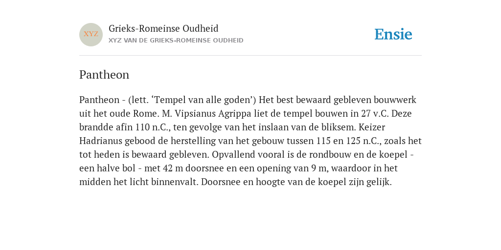Click the divider line under the header
Image resolution: width=501 pixels, height=250 pixels.
250,56
